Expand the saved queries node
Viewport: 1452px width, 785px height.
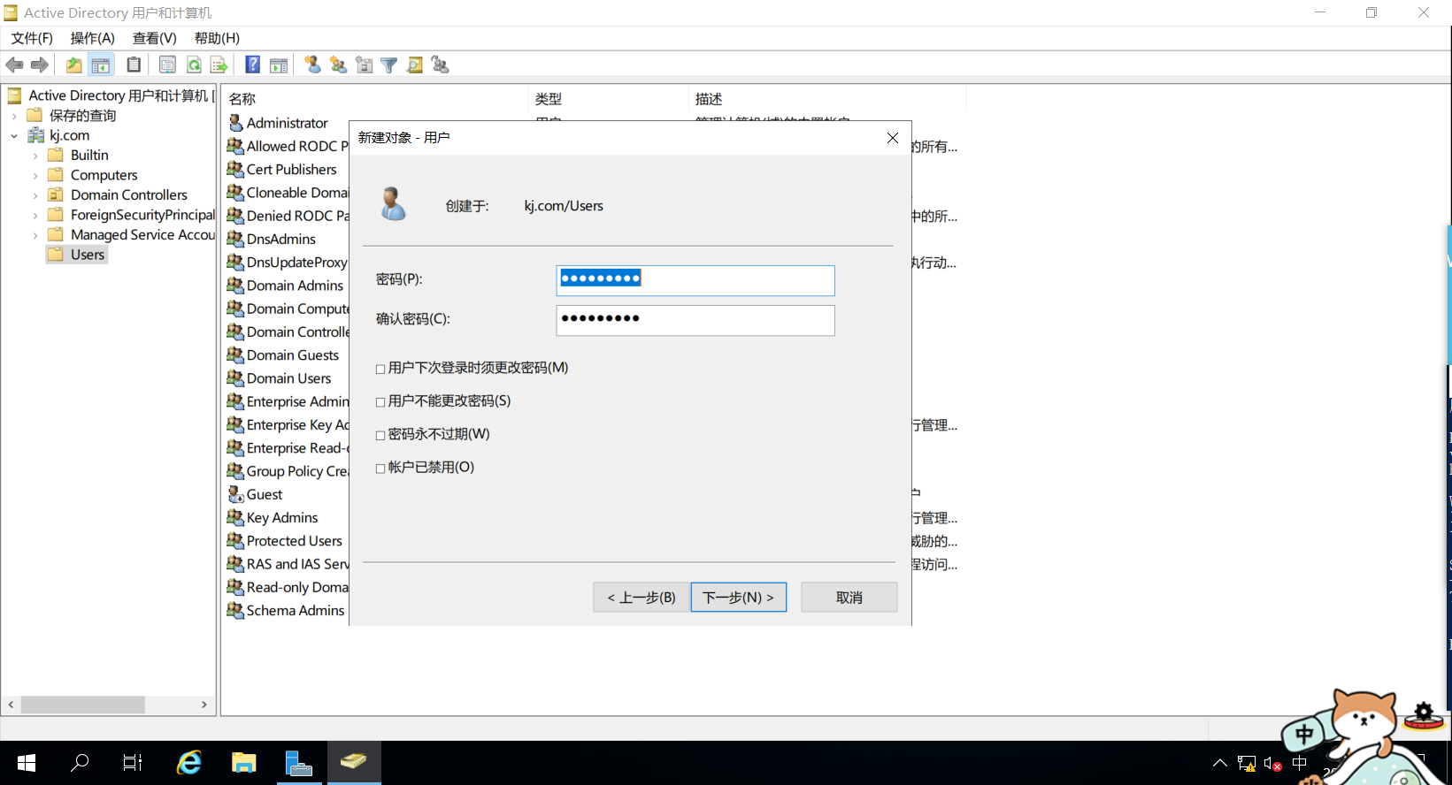[14, 116]
